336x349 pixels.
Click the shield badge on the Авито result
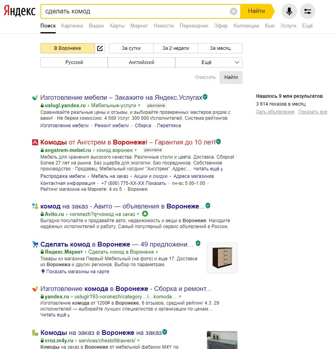click(x=208, y=206)
